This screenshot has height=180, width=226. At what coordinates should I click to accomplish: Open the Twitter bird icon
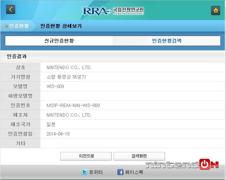click(85, 172)
